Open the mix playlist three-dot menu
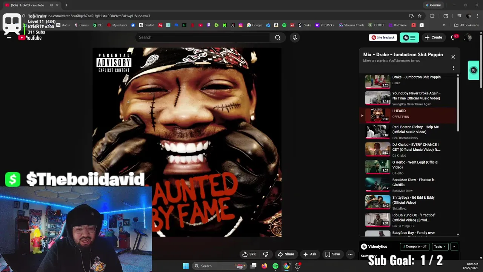 (453, 68)
